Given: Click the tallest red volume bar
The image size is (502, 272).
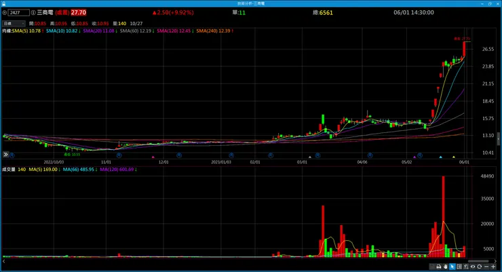Looking at the screenshot, I should coord(443,216).
